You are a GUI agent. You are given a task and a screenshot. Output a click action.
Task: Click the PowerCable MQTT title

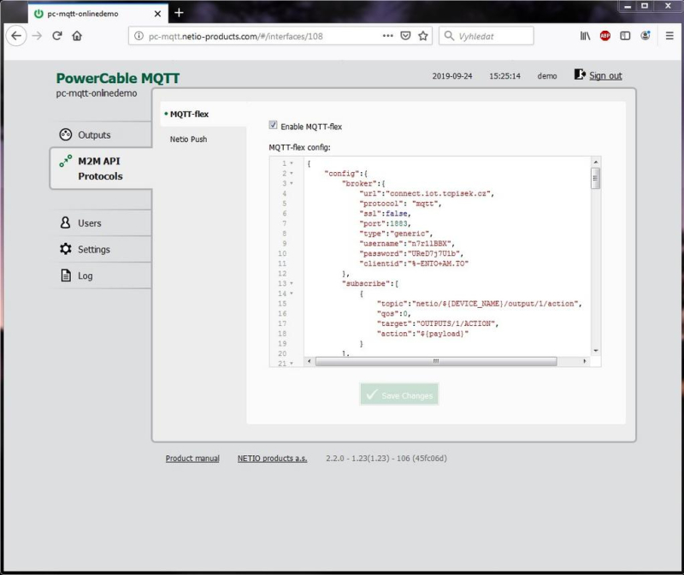(x=118, y=78)
